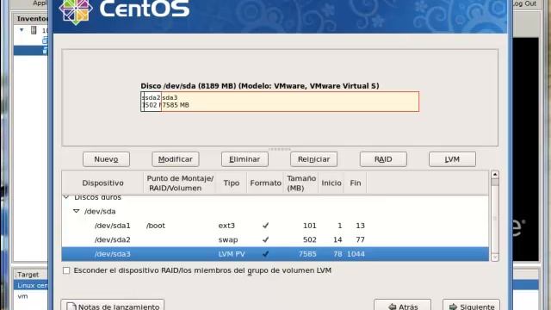Sort by the Fin column header
This screenshot has height=310, width=551.
[x=355, y=183]
